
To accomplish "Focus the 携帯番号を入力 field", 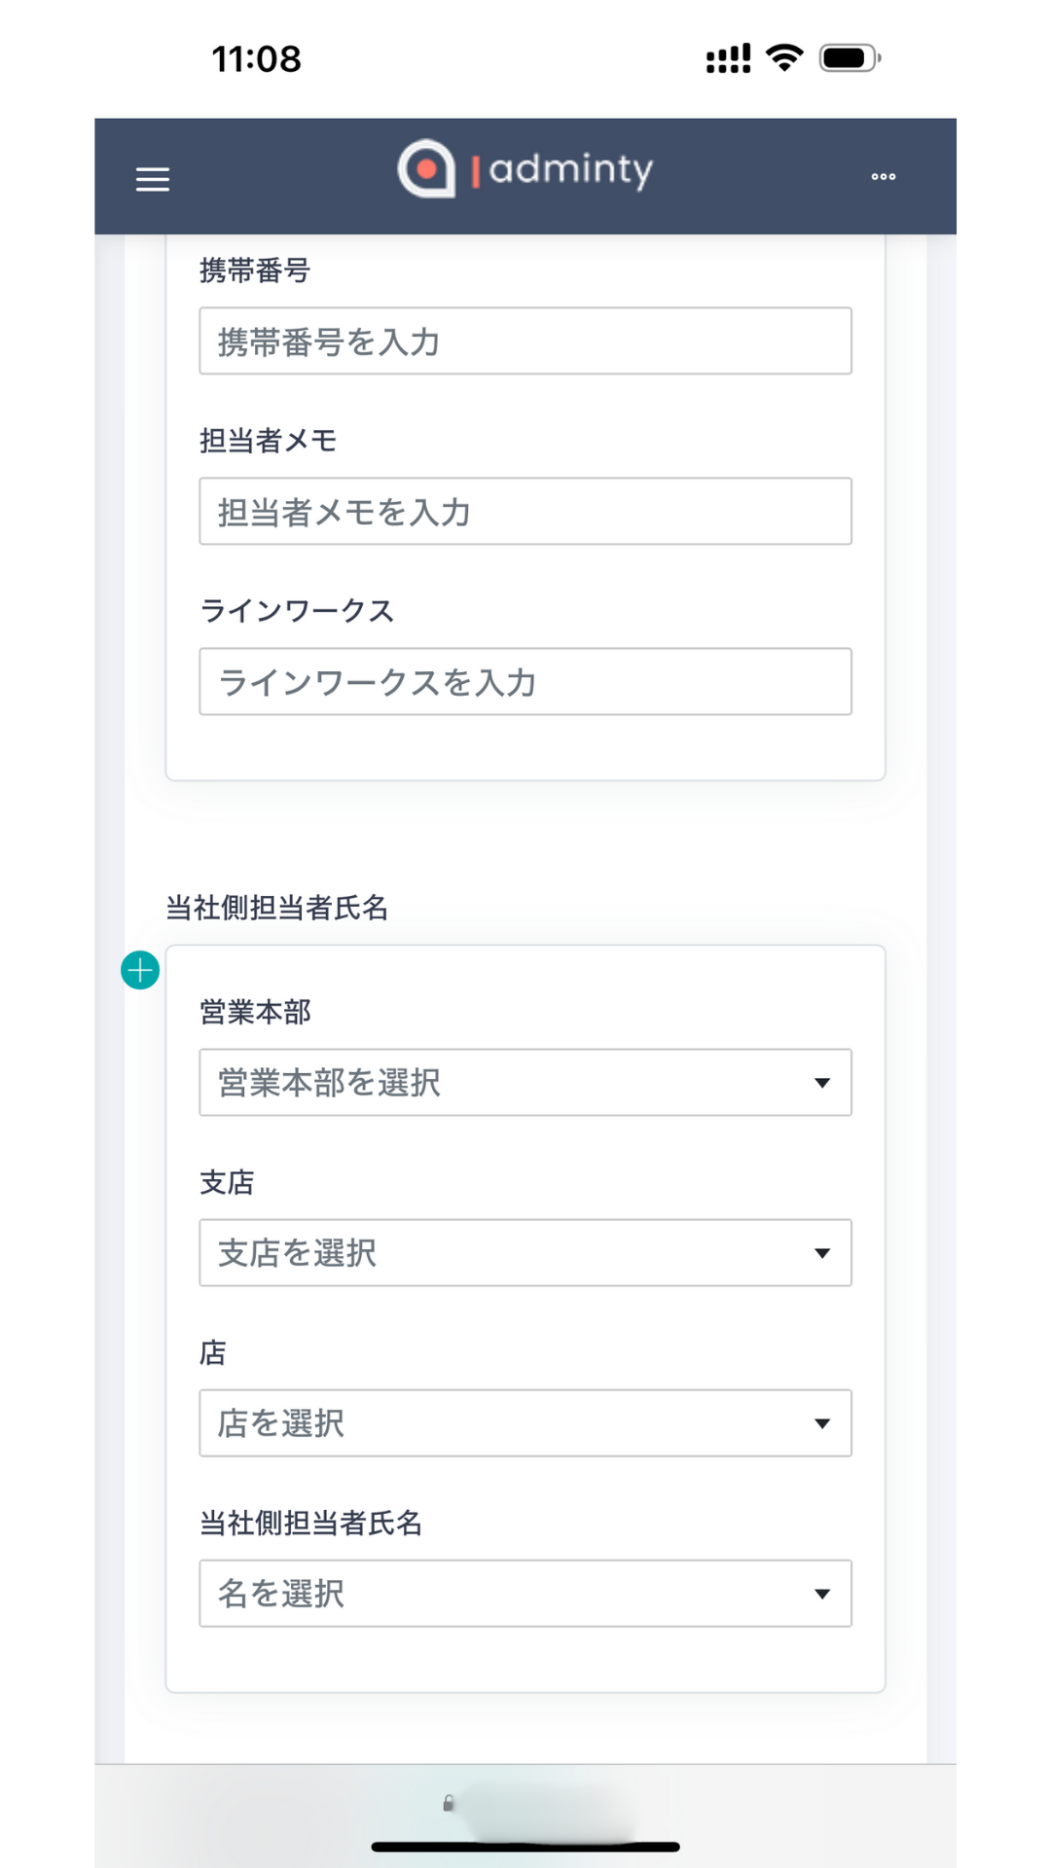I will coord(525,341).
